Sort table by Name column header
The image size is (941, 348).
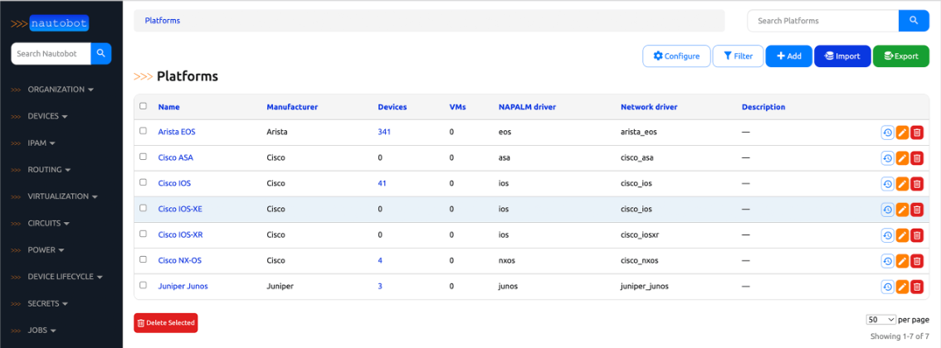coord(168,107)
